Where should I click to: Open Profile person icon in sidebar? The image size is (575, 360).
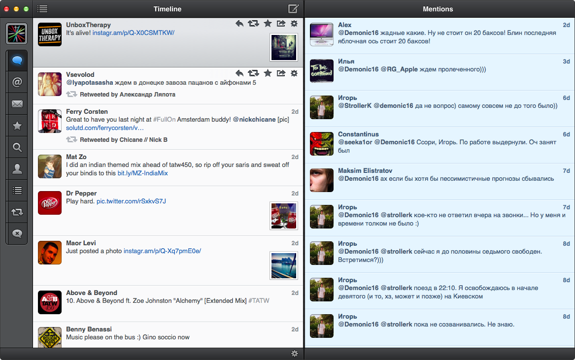pyautogui.click(x=17, y=169)
